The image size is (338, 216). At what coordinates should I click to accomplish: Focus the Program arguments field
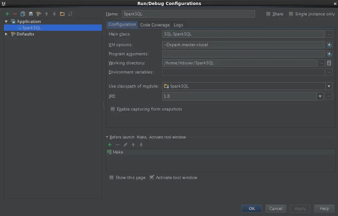[x=243, y=54]
